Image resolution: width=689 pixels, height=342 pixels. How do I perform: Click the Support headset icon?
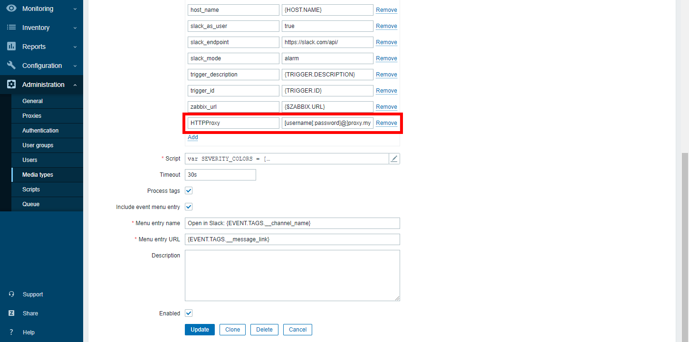11,294
